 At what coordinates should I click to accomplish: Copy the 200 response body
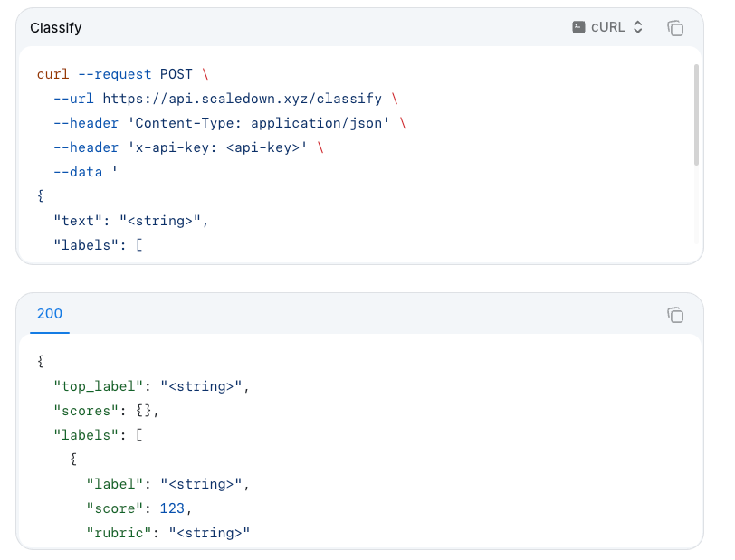tap(675, 315)
